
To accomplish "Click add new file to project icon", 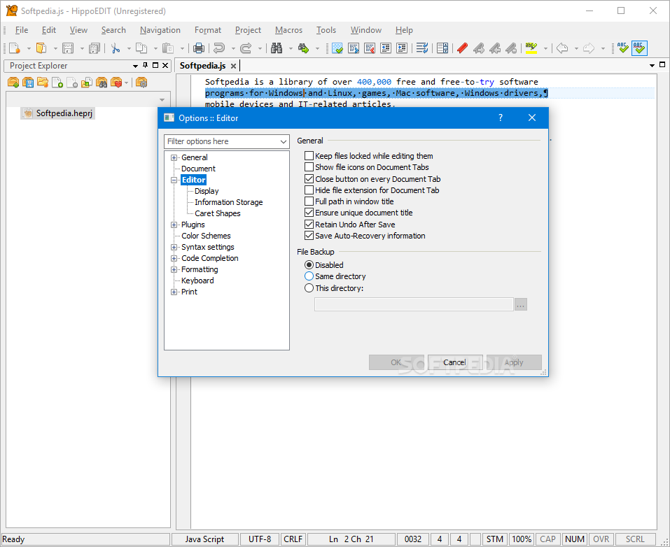I will coord(57,83).
